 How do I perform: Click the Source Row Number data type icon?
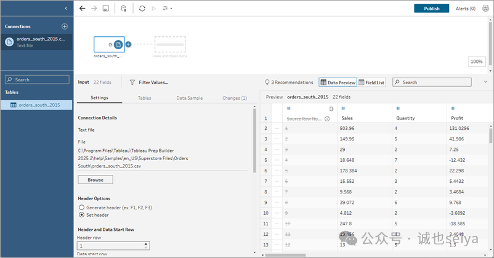pyautogui.click(x=289, y=109)
